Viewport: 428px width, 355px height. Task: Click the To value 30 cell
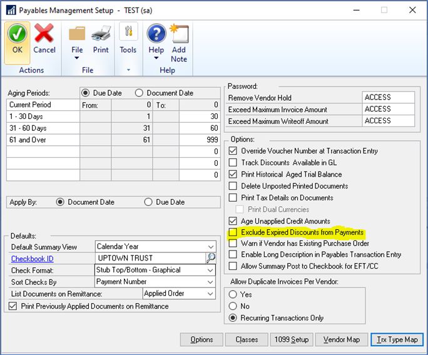point(200,116)
